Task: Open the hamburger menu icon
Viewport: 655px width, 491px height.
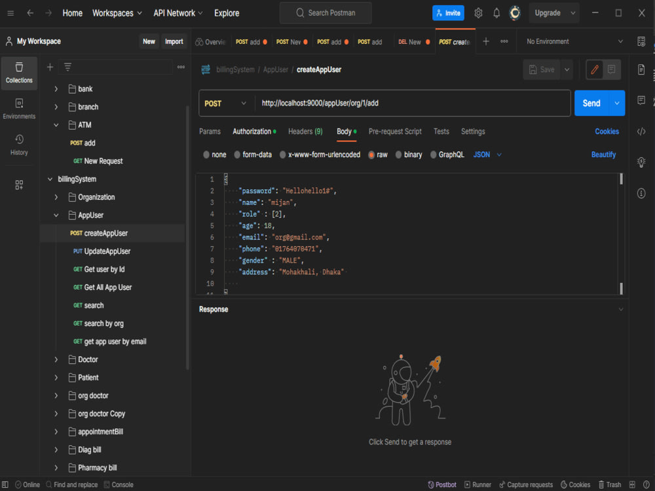Action: pyautogui.click(x=10, y=13)
